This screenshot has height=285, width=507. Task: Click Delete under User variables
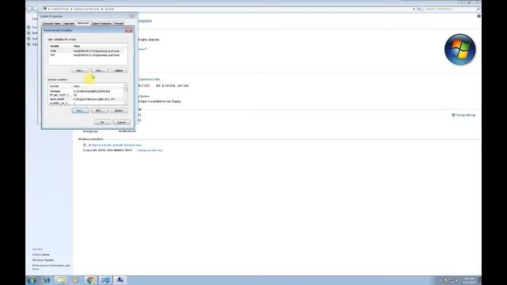pyautogui.click(x=119, y=70)
